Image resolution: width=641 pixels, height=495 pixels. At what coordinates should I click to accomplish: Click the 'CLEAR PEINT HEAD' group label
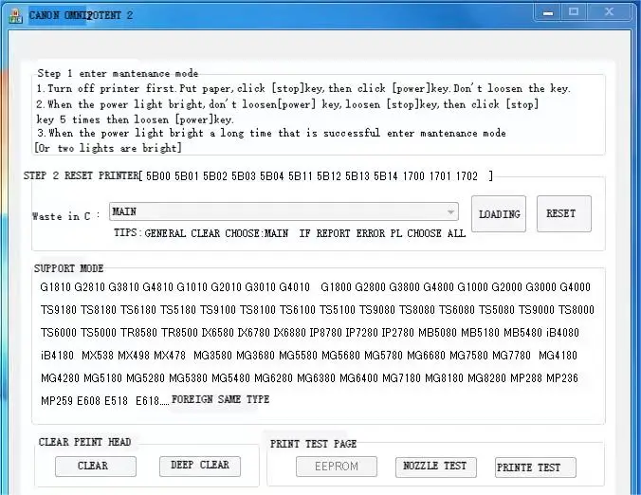[x=84, y=442]
